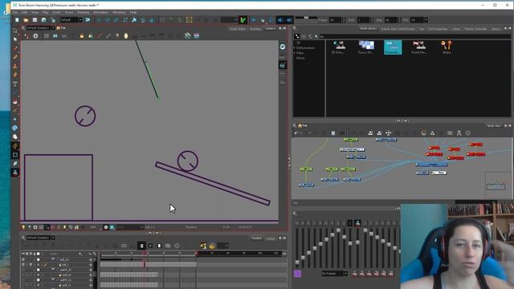Screen dimensions: 514x289
Task: Click the jog slider beside the Frame field
Action: pyautogui.click(x=306, y=18)
